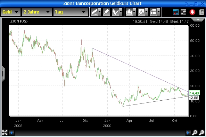This screenshot has height=137, width=206.
Task: Click the print chart icon
Action: tap(129, 12)
